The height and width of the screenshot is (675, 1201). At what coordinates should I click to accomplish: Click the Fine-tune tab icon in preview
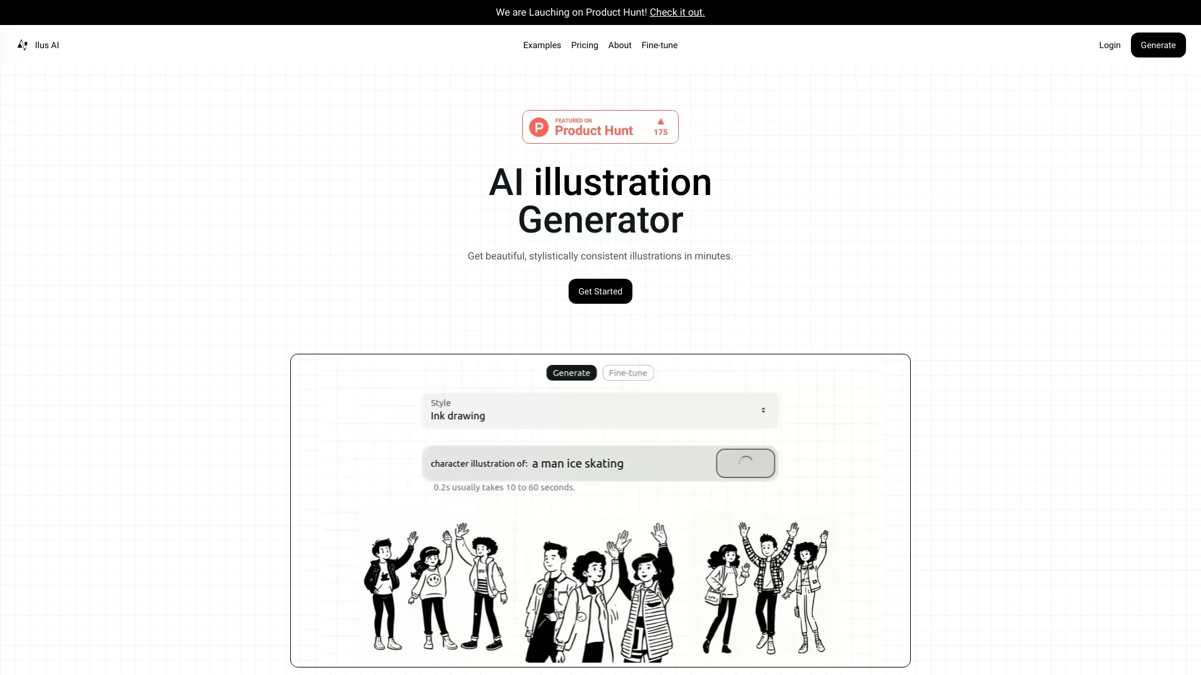(x=629, y=372)
